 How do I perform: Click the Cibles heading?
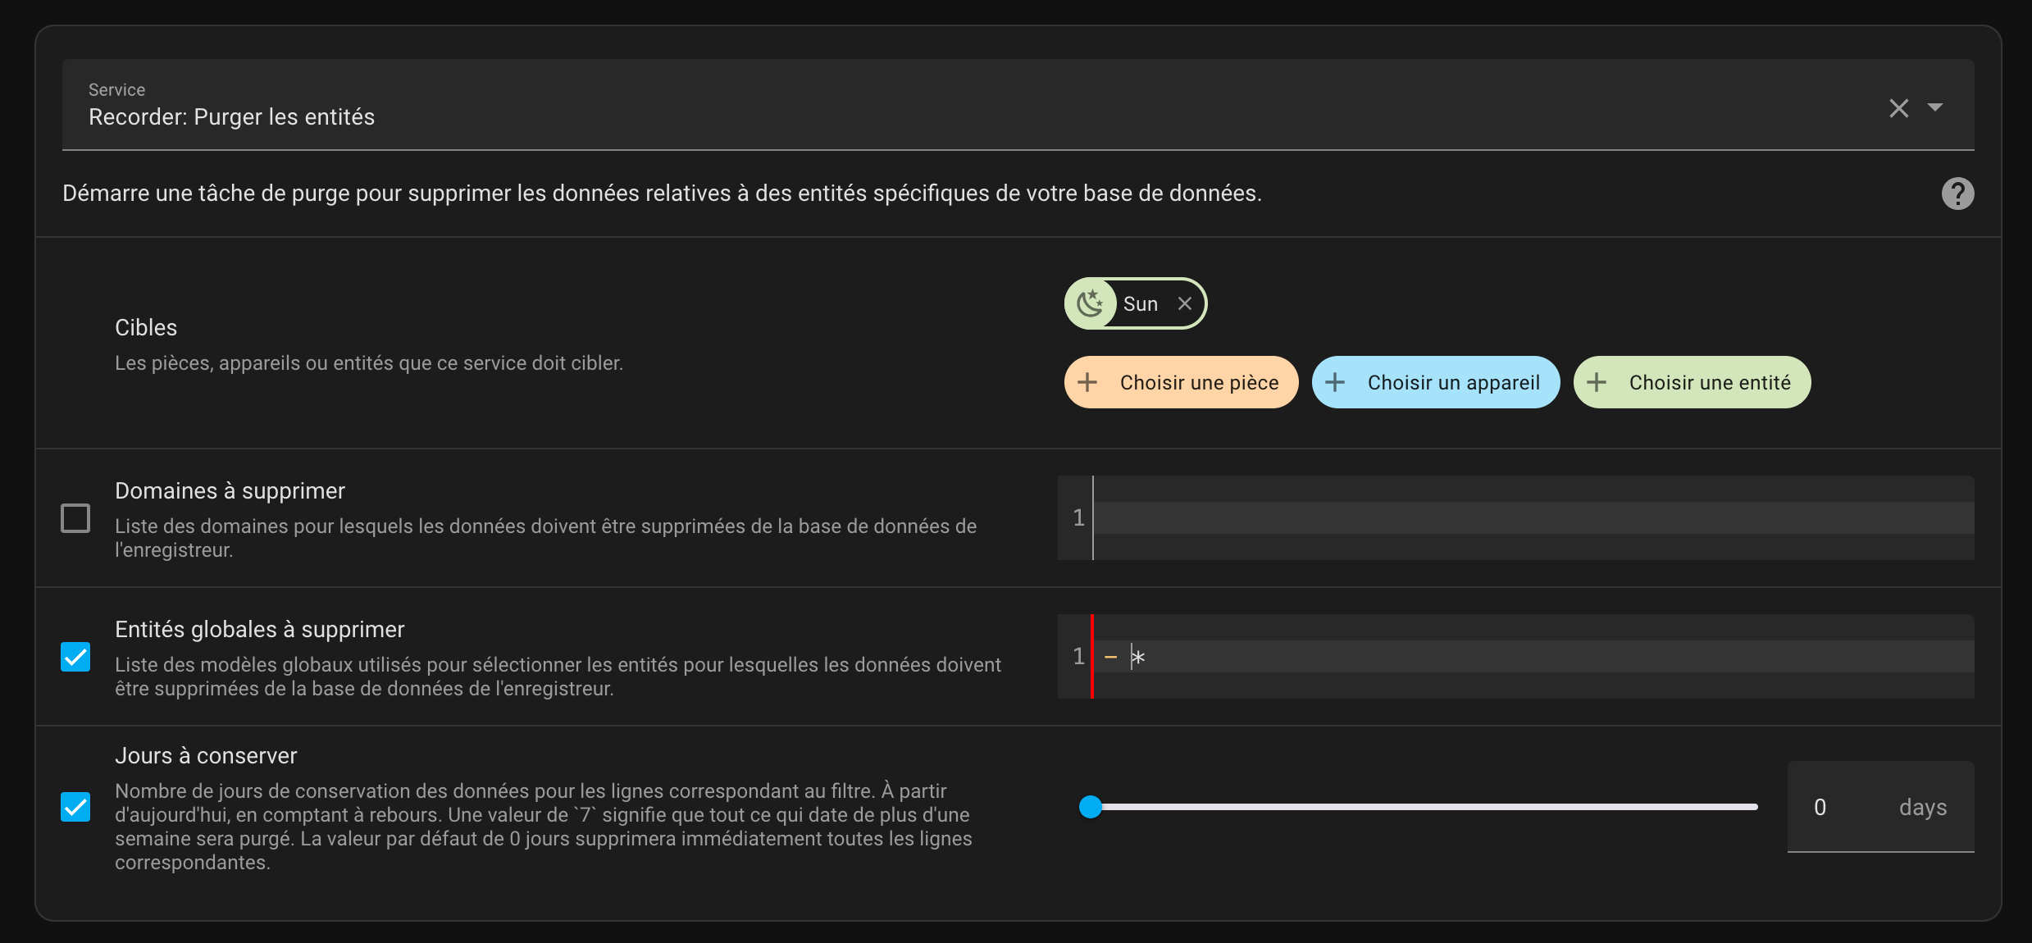[x=146, y=328]
